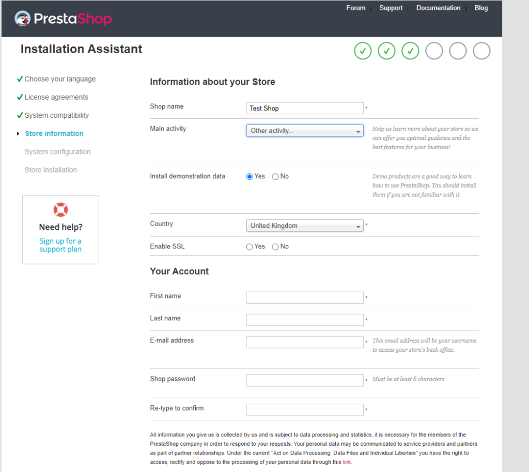Click the third green checkmark step circle
529x472 pixels.
(410, 51)
